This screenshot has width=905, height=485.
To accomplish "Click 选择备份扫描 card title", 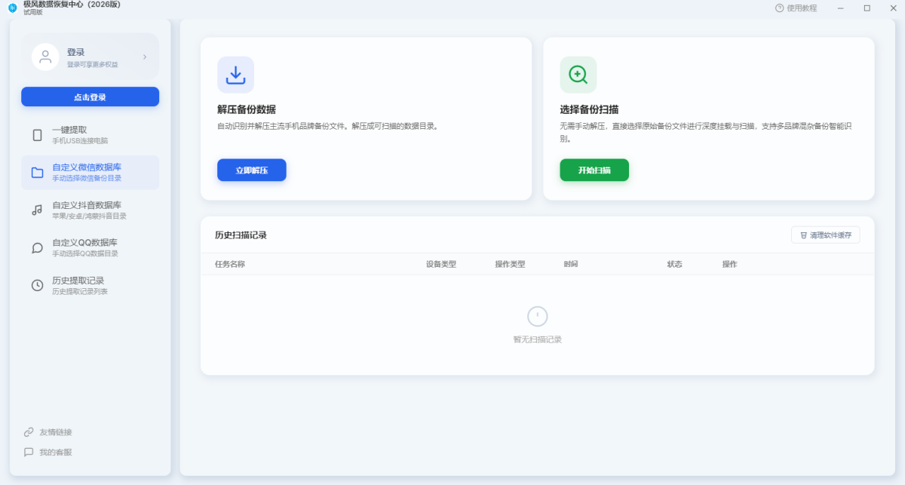I will coord(589,109).
